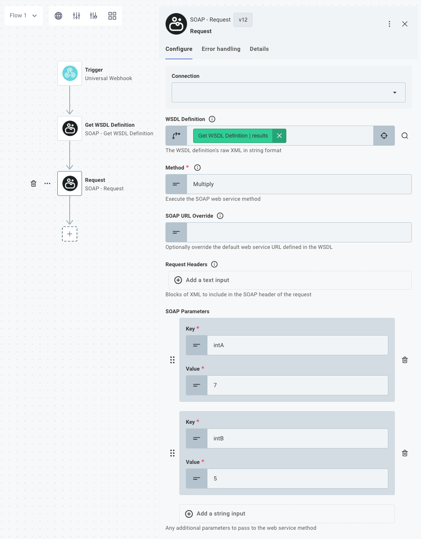The image size is (421, 539).
Task: Open the three-dot options menu
Action: 389,24
